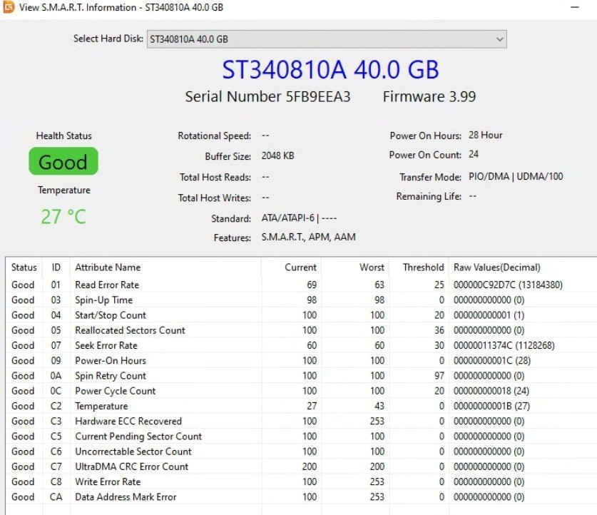The height and width of the screenshot is (515, 597).
Task: Click the Worst column header
Action: point(356,267)
